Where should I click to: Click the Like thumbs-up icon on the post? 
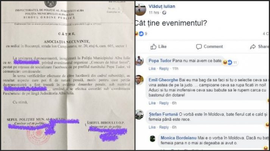[x=153, y=46]
